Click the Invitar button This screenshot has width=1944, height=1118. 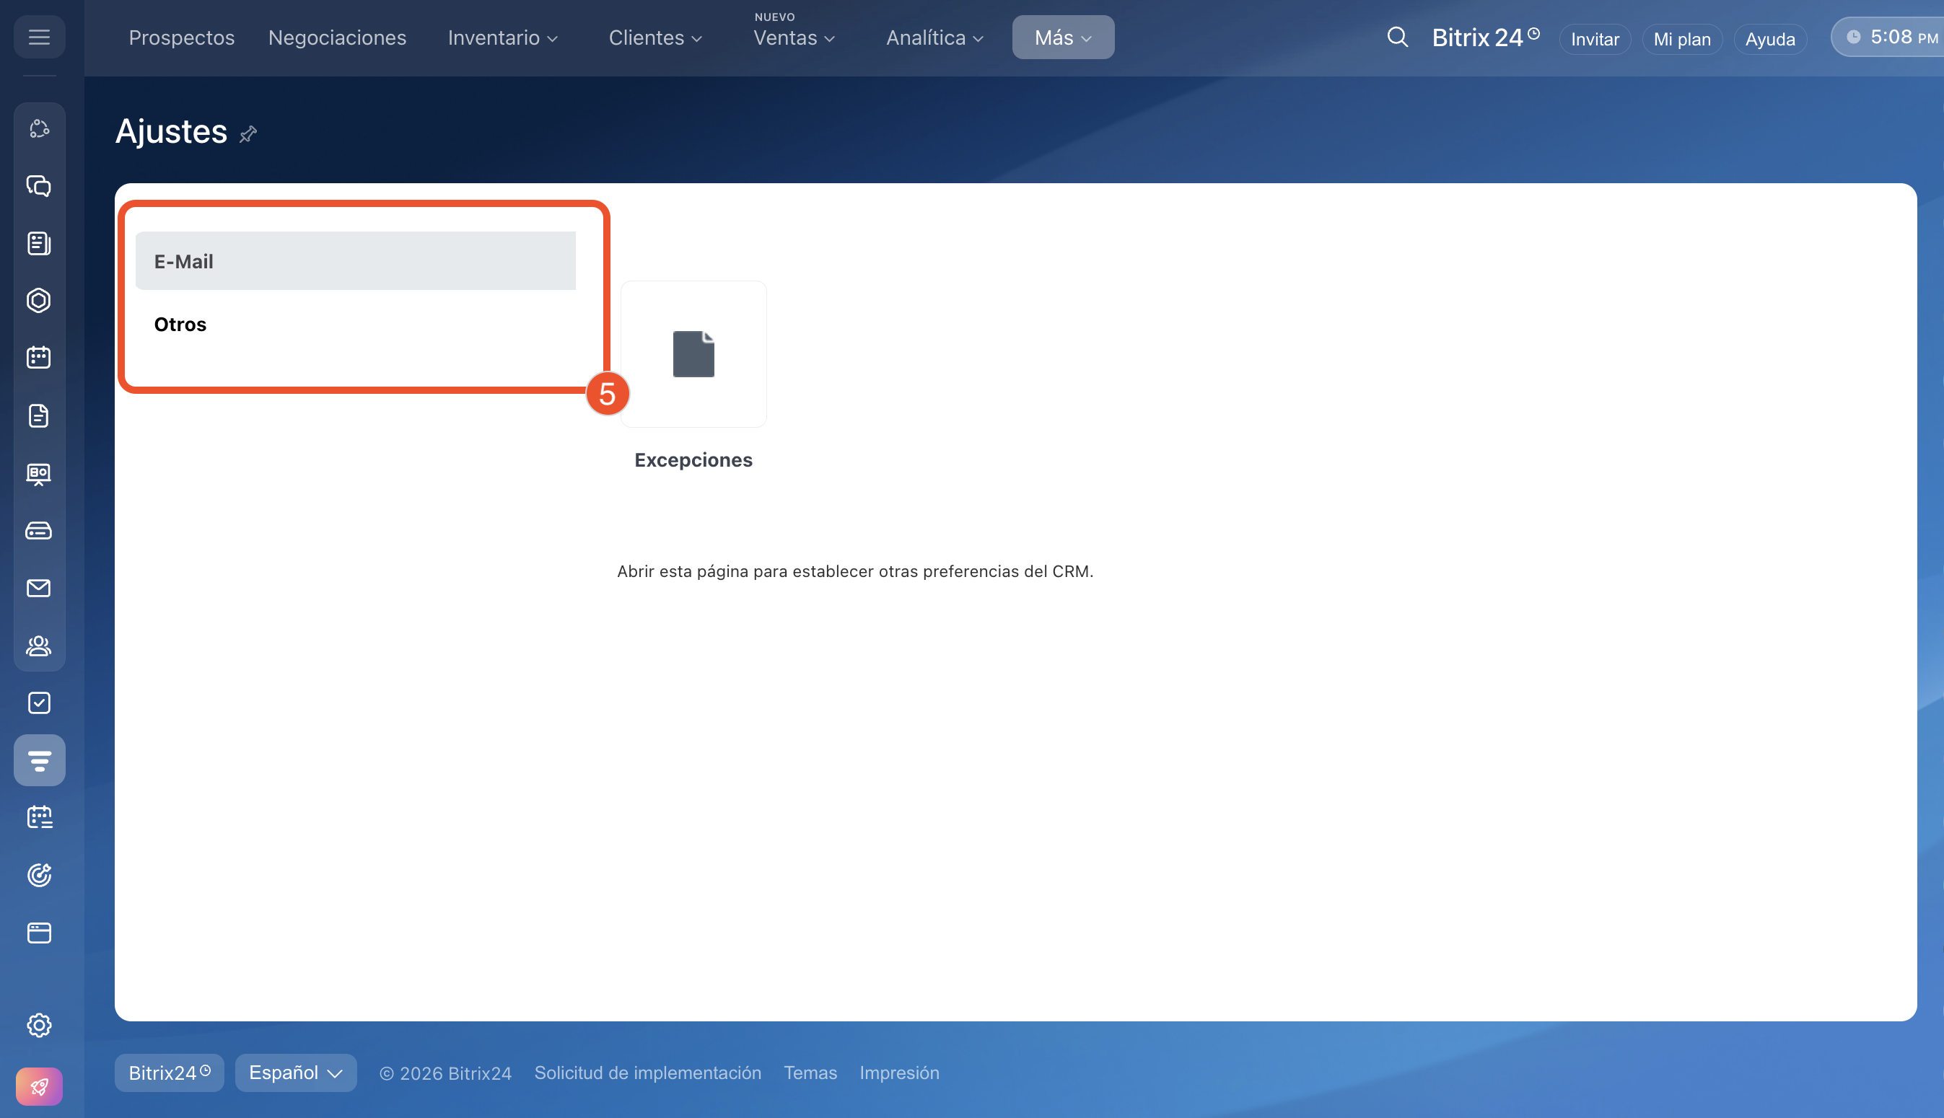[1595, 39]
